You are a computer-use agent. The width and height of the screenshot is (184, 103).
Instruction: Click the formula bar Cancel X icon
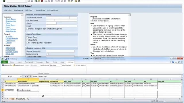25,76
